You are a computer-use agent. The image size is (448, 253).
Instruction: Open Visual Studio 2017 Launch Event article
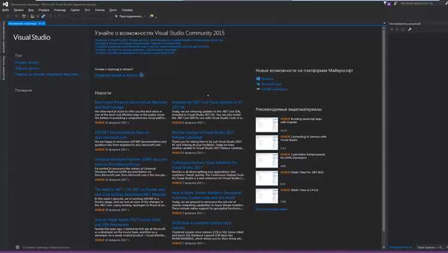pos(128,222)
